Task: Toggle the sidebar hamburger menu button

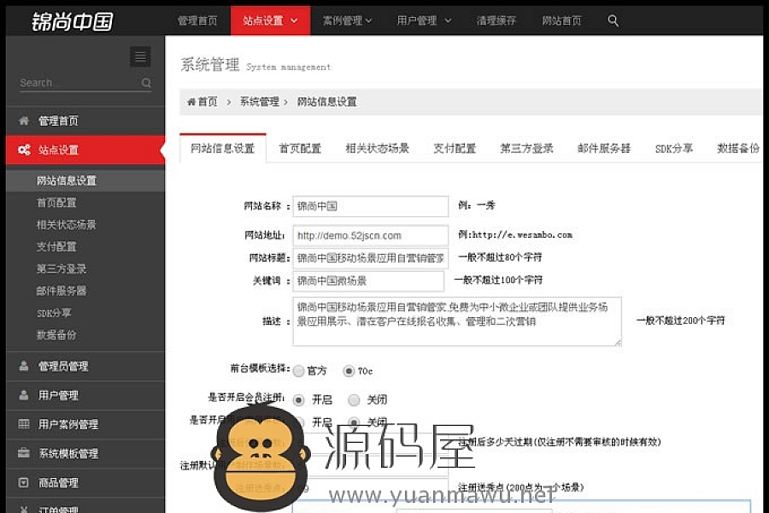Action: [140, 57]
